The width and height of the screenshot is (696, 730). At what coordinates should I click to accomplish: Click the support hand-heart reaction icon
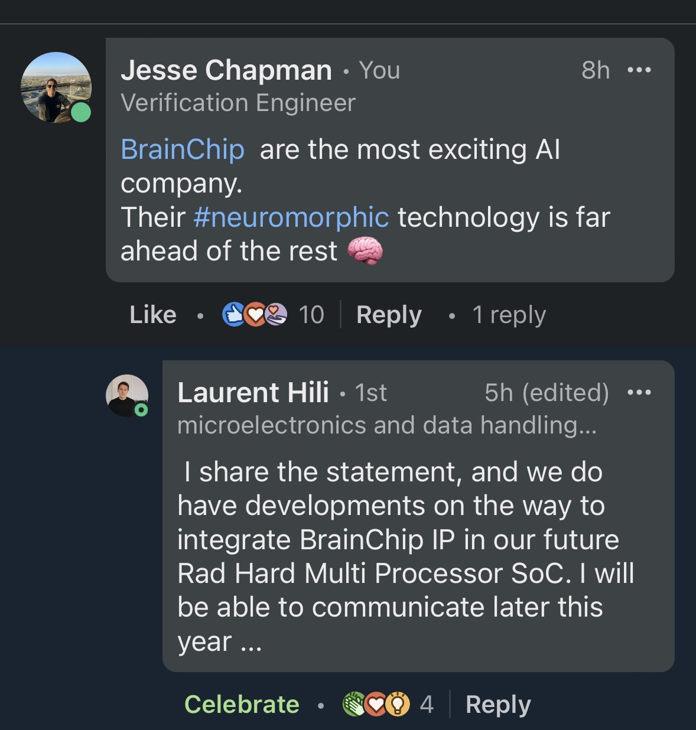[x=275, y=315]
